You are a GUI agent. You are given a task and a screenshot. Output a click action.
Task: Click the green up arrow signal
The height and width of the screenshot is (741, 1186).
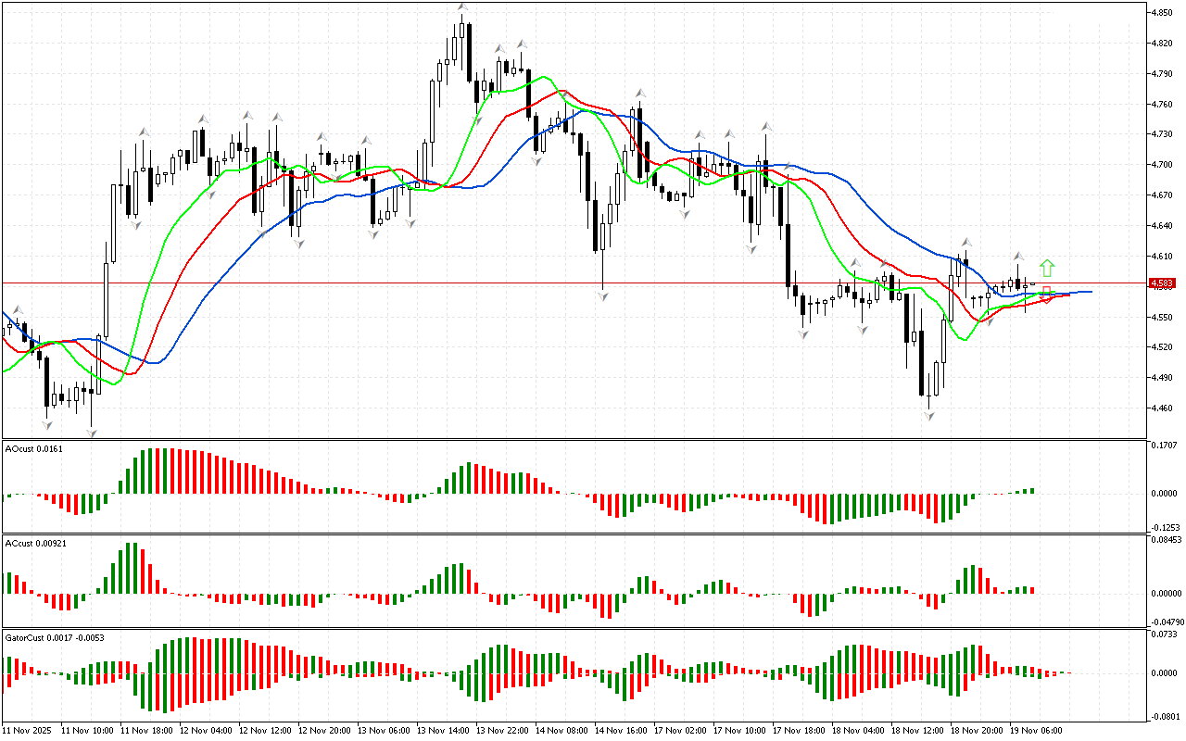(1046, 269)
